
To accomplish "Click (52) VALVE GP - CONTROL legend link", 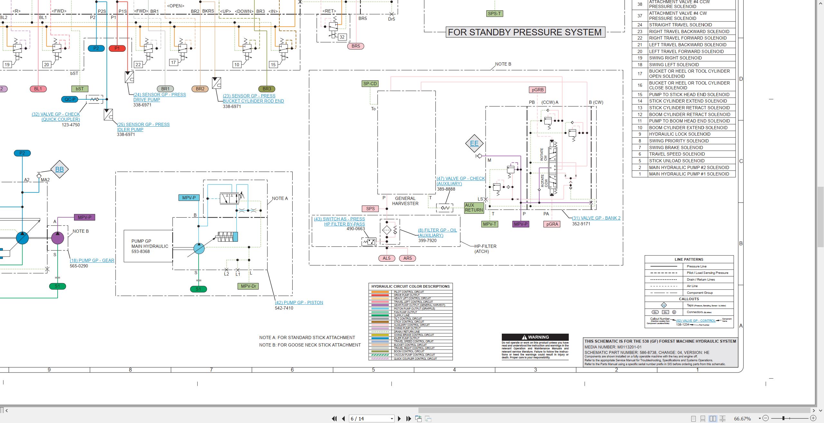I will coord(696,321).
